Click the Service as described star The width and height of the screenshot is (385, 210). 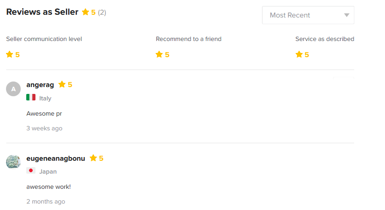pos(299,54)
